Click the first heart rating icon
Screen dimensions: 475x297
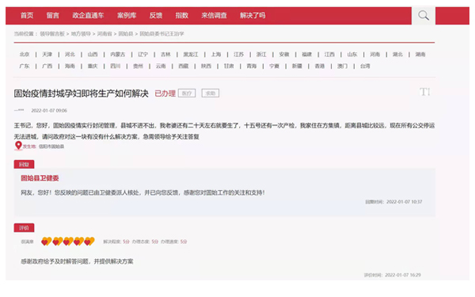[x=47, y=242]
